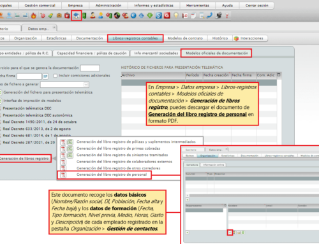Image resolution: width=319 pixels, height=244 pixels.
Task: Click the black clock toolbar icon
Action: point(117,15)
